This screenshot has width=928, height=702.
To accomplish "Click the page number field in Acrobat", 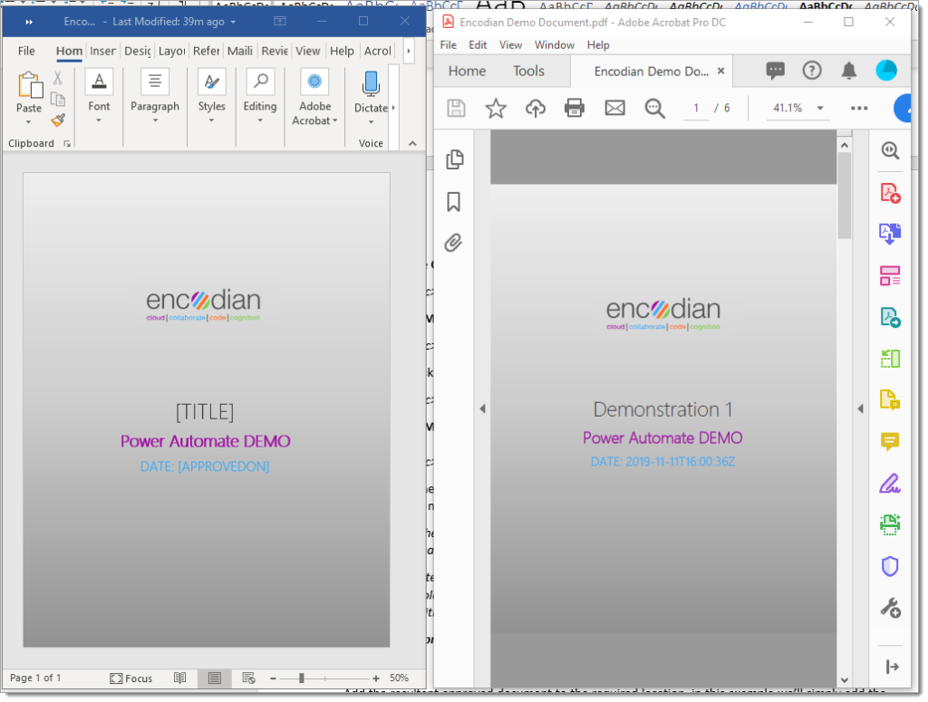I will pos(696,108).
